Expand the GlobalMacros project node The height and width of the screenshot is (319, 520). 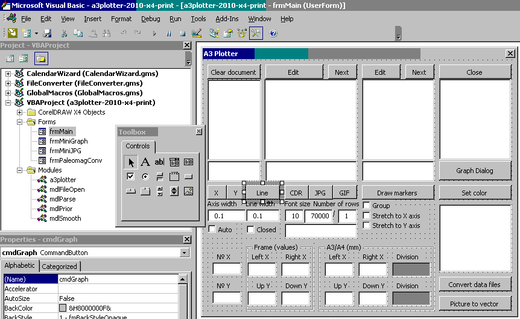pos(8,93)
